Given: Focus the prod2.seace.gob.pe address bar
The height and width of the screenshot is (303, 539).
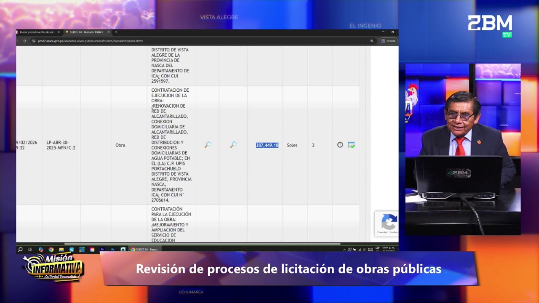Looking at the screenshot, I should pyautogui.click(x=202, y=41).
